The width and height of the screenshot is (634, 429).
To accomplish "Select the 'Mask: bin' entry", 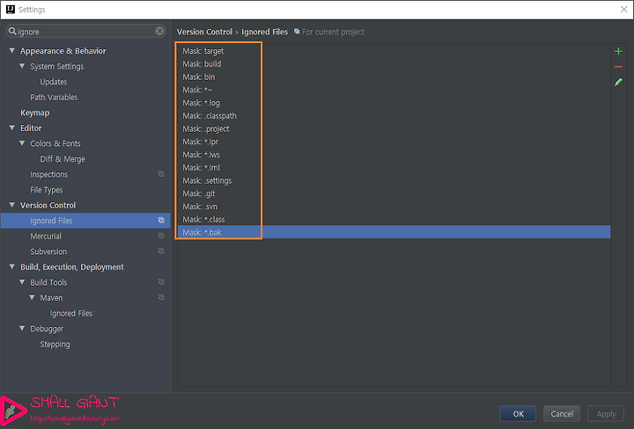I will point(394,76).
